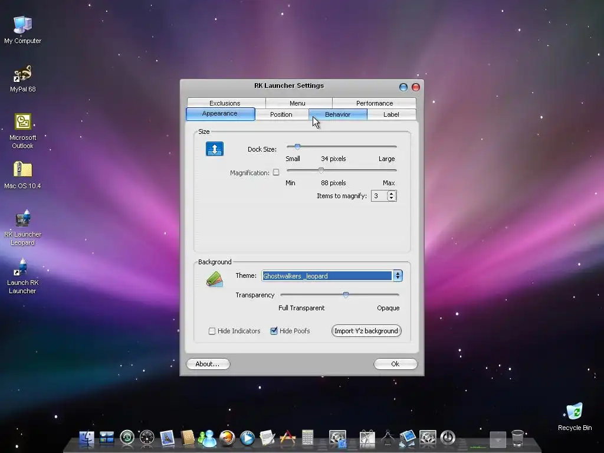Image resolution: width=604 pixels, height=453 pixels.
Task: Click the 'Full Transparent' label
Action: coord(301,308)
